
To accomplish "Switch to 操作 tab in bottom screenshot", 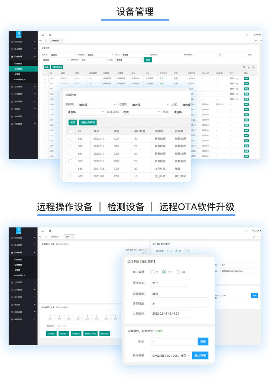I will pos(68,236).
